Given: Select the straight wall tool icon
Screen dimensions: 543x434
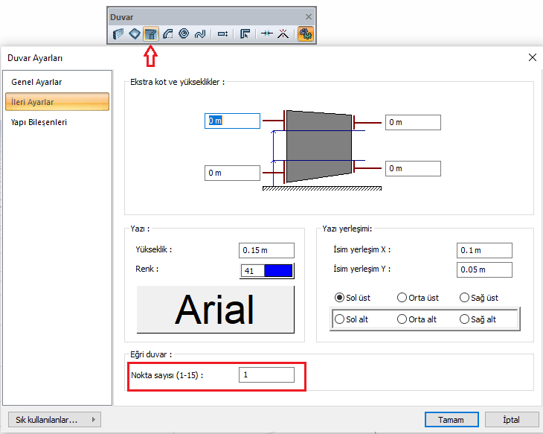Looking at the screenshot, I should click(118, 33).
